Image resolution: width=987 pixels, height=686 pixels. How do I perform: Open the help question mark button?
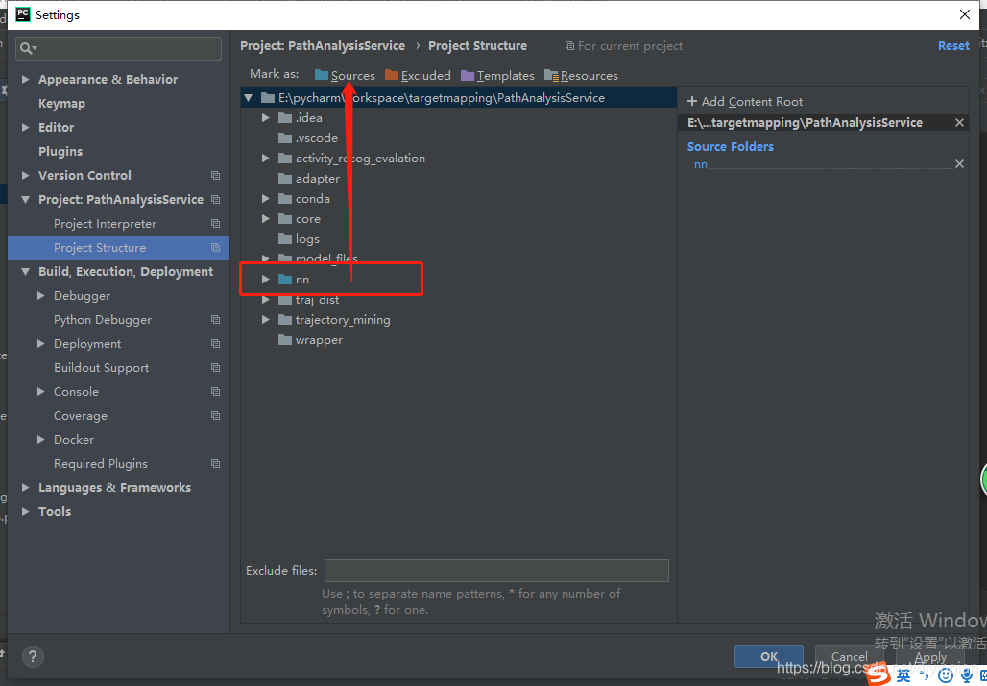click(33, 657)
